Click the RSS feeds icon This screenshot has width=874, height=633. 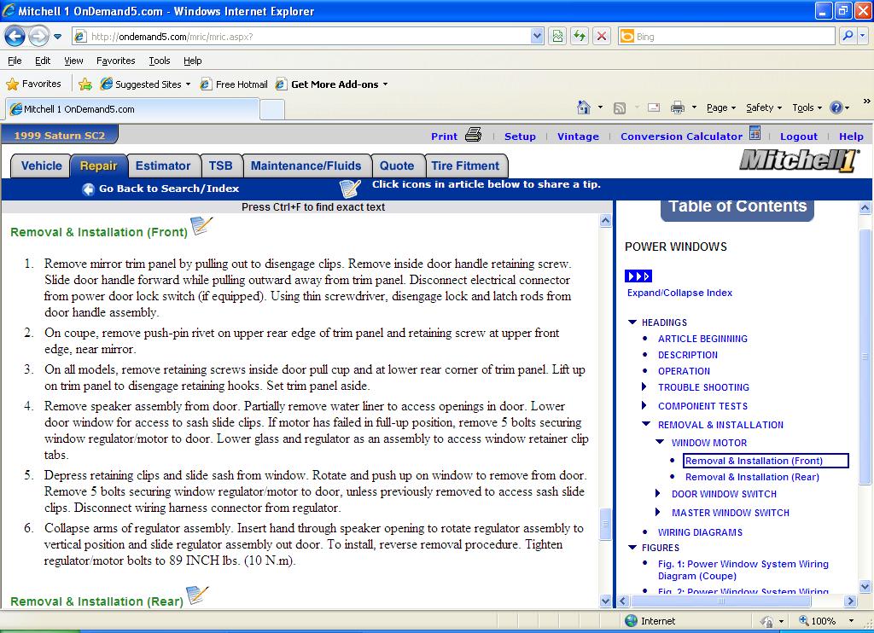620,108
